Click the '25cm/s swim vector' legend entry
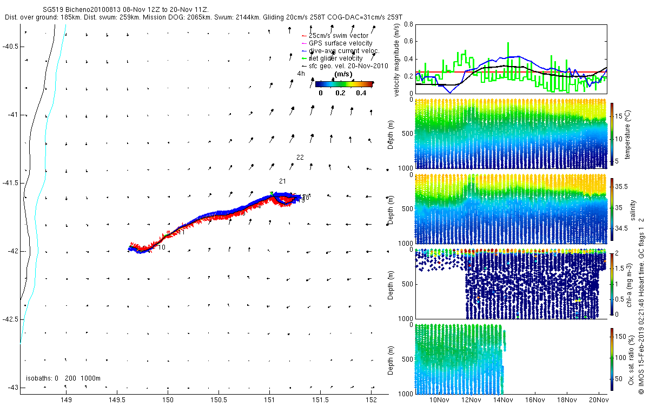The image size is (649, 406). click(x=339, y=35)
